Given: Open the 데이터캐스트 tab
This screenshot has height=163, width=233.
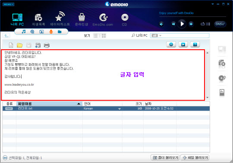Looking at the screenshot, I should pyautogui.click(x=60, y=19).
